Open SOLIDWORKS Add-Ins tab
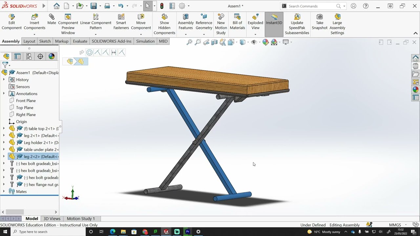420x236 pixels. point(112,41)
